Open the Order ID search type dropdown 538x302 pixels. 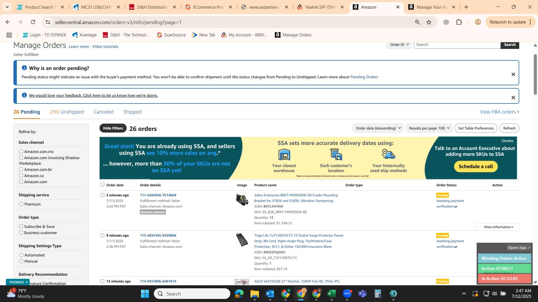(399, 45)
